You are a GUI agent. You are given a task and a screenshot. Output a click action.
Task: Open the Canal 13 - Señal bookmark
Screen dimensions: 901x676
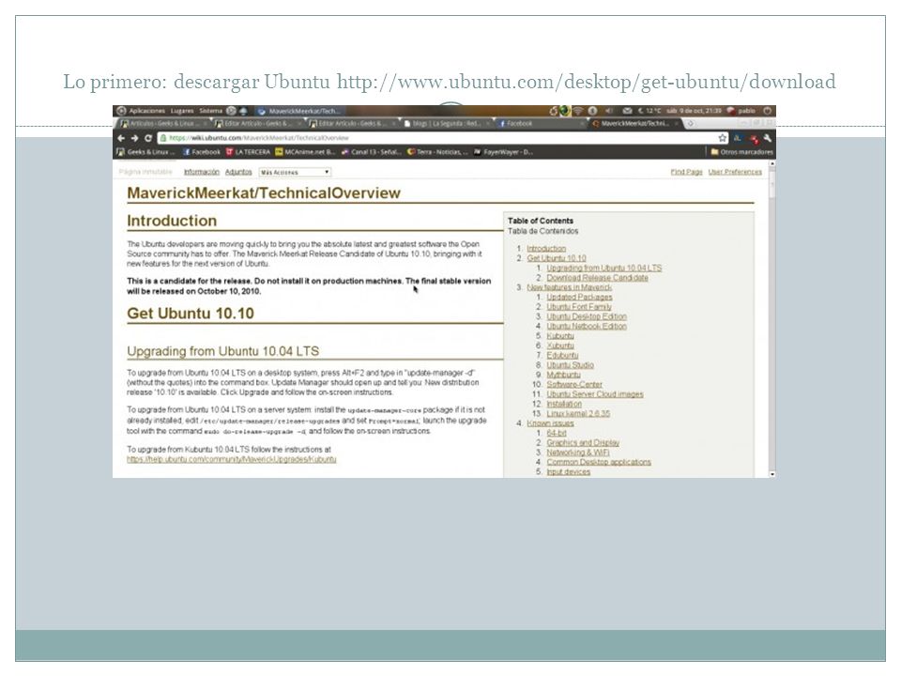[x=372, y=152]
